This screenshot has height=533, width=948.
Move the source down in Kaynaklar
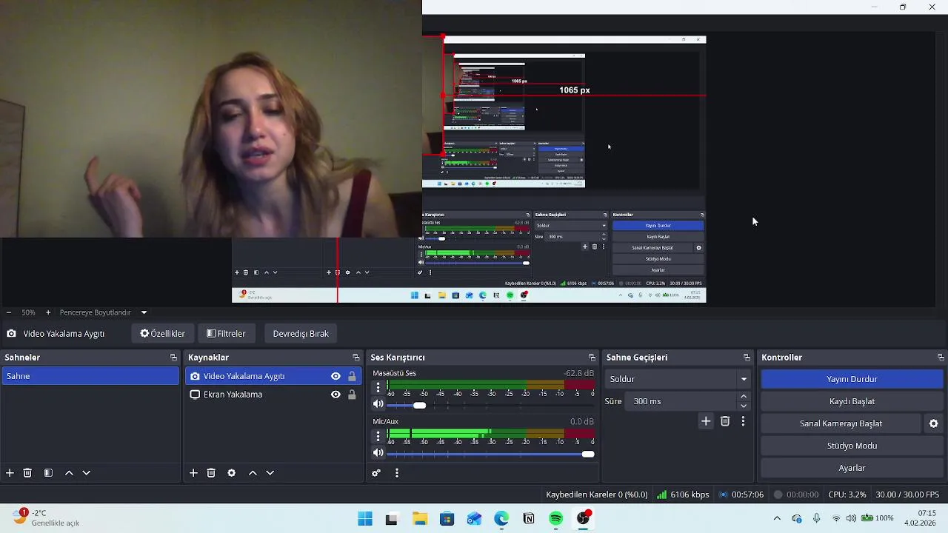[x=270, y=473]
